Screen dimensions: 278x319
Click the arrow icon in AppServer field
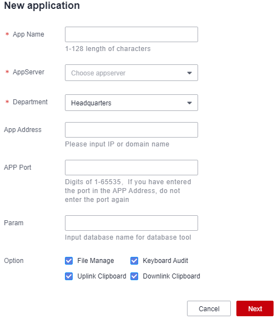click(x=189, y=73)
